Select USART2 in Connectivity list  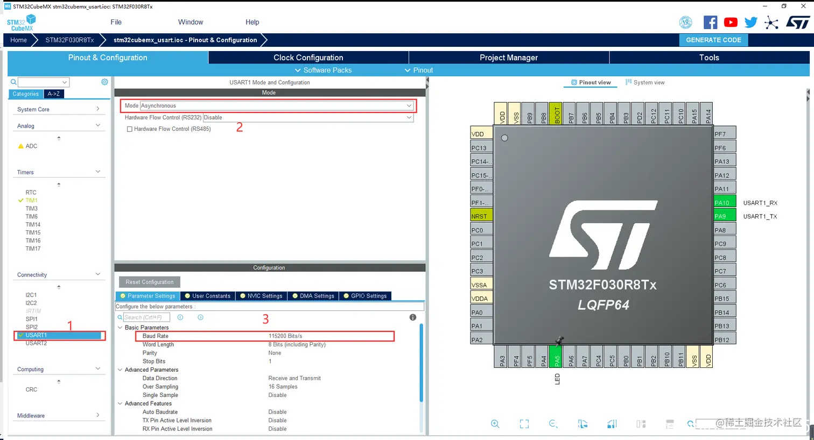pyautogui.click(x=36, y=343)
